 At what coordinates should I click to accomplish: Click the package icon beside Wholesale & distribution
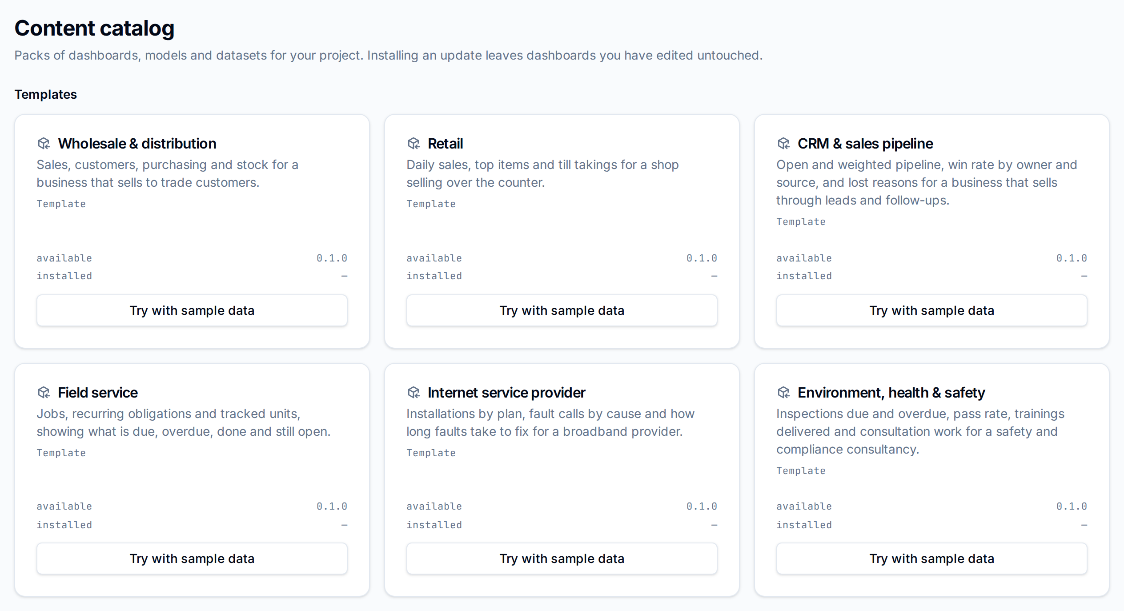click(44, 144)
